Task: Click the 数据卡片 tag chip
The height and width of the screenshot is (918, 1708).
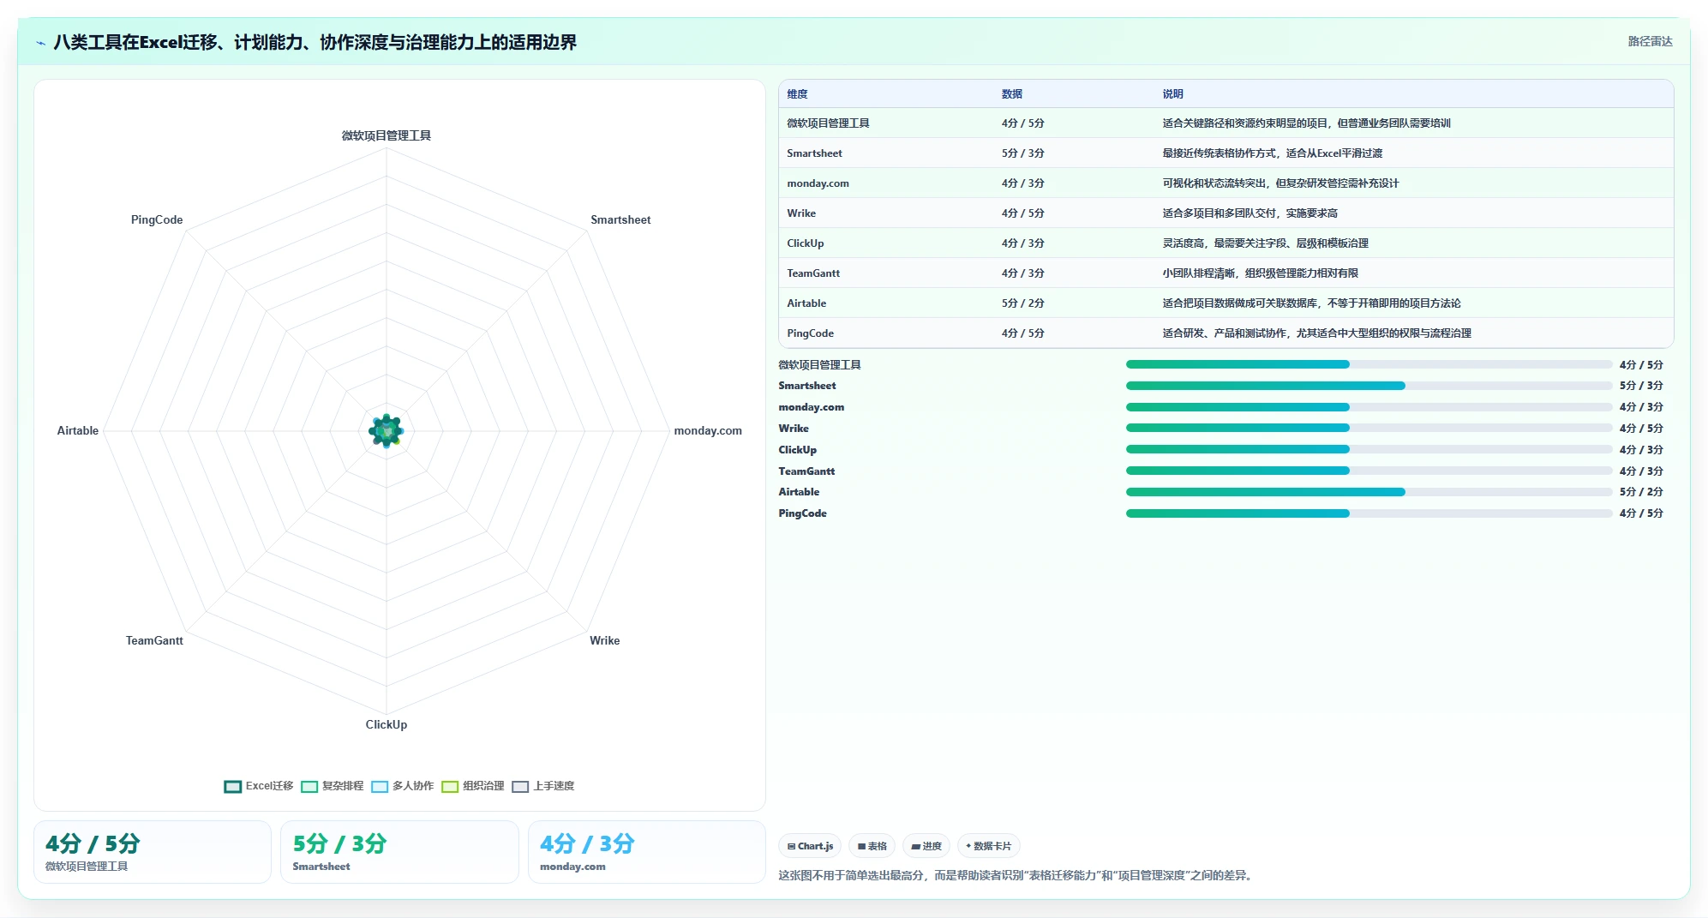Action: 988,846
